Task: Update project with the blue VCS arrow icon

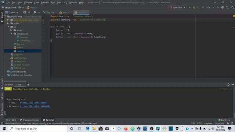Action: pos(214,7)
